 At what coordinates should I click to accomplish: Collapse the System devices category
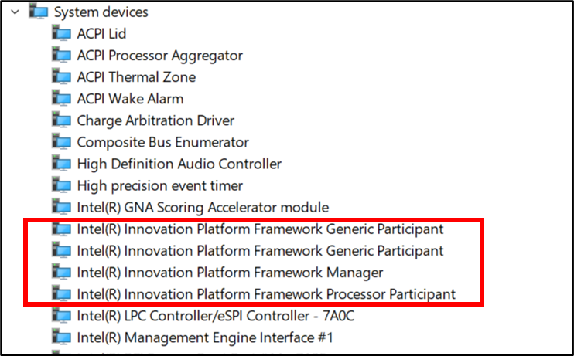14,12
